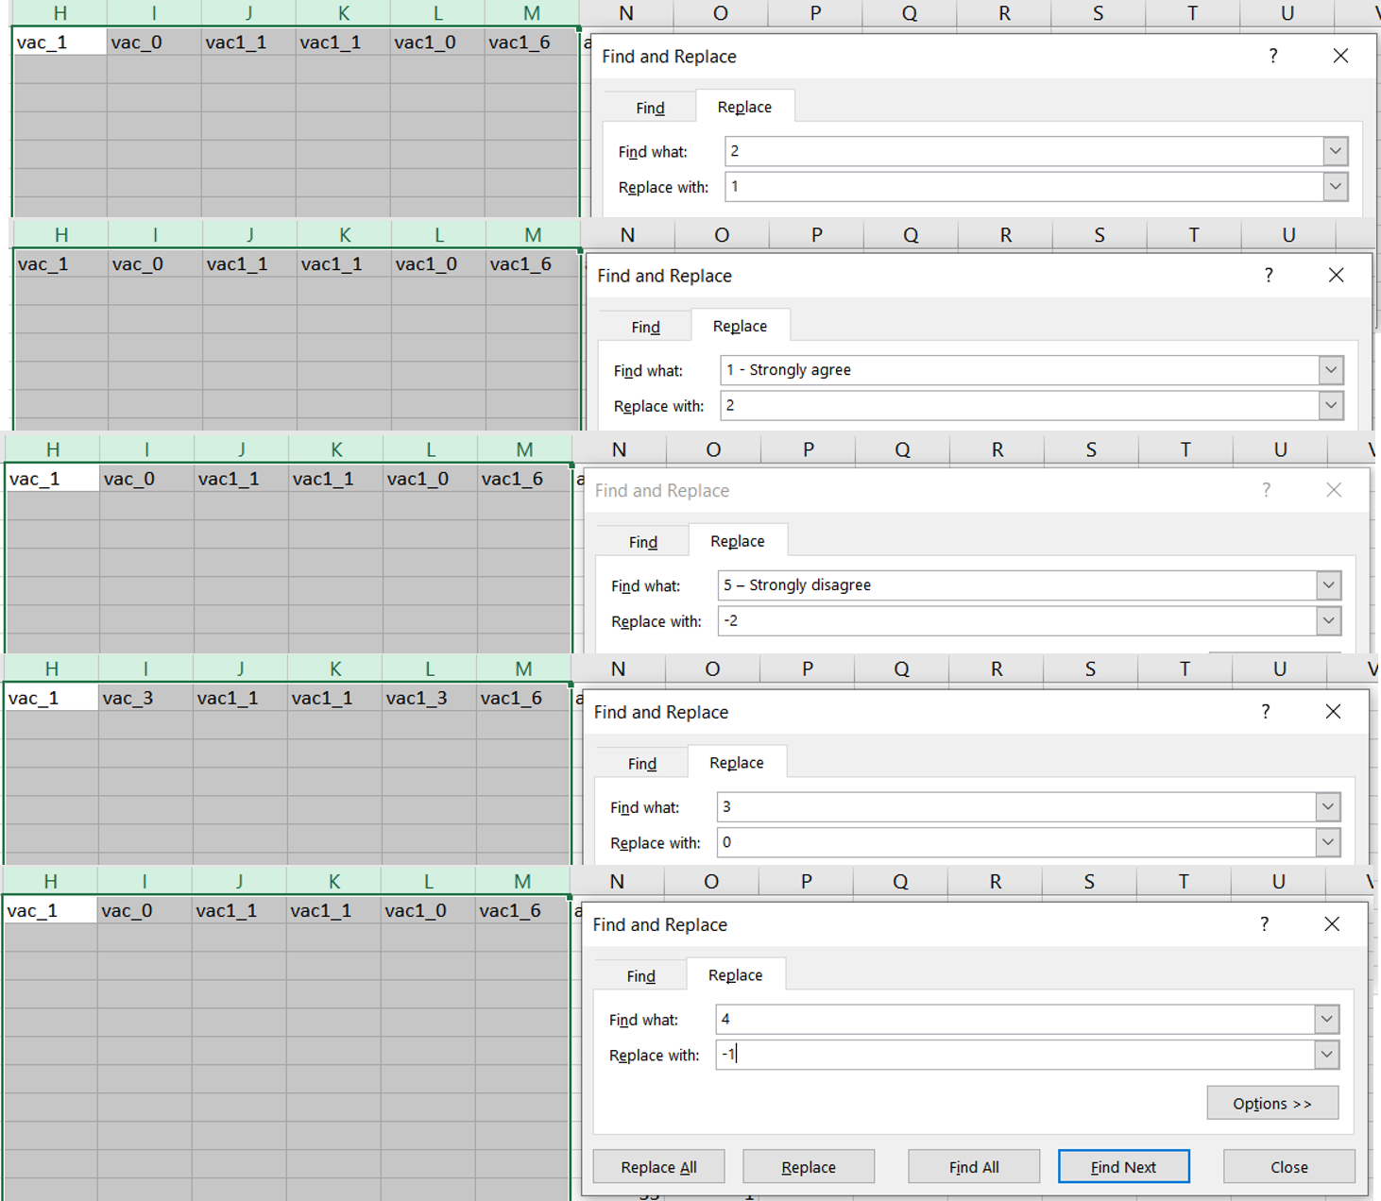Switch to Find tab in '1 - Strongly agree' dialog
This screenshot has height=1201, width=1381.
point(645,327)
